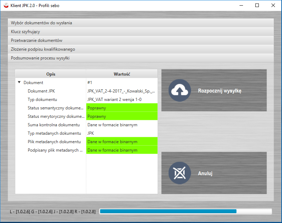Maximize the Klient JPK window
This screenshot has width=282, height=223.
tap(257, 6)
